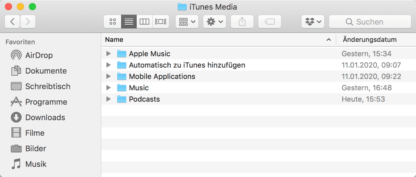Go back with the left arrow button
This screenshot has height=177, width=416.
point(12,22)
